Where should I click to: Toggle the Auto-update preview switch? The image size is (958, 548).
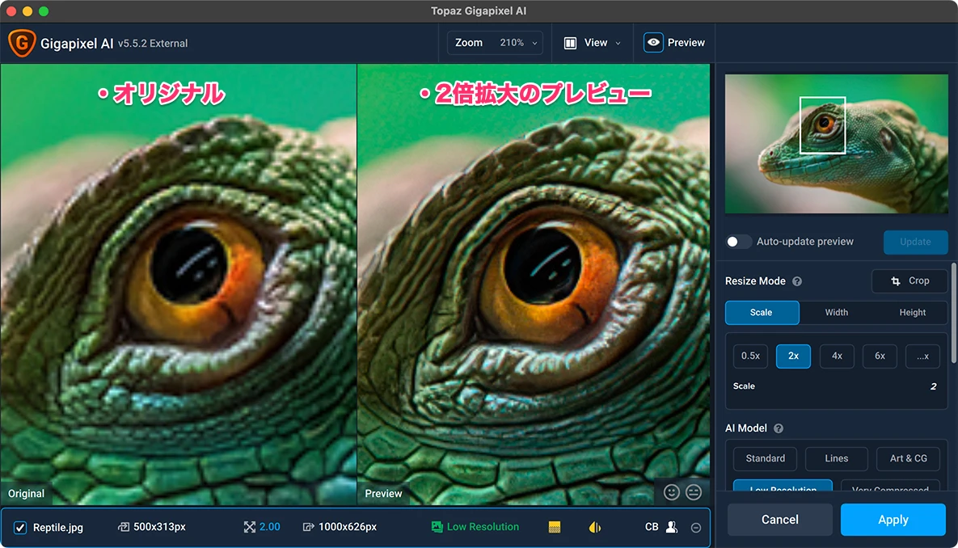coord(738,242)
